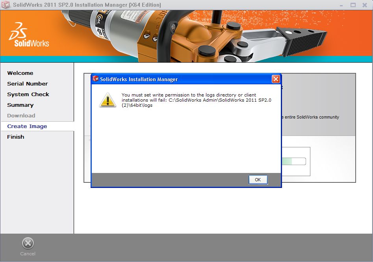Viewport: 373px width, 262px height.
Task: Close the main Installation Manager window
Action: coord(364,5)
